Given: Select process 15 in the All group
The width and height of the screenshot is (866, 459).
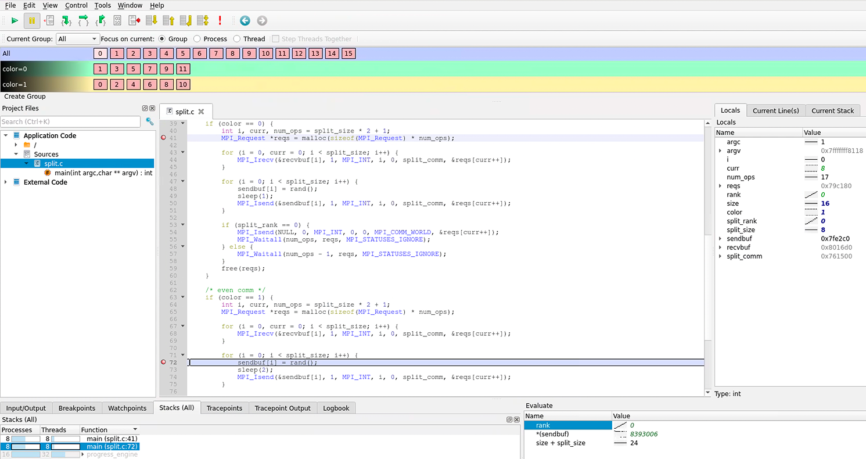Looking at the screenshot, I should [x=348, y=53].
